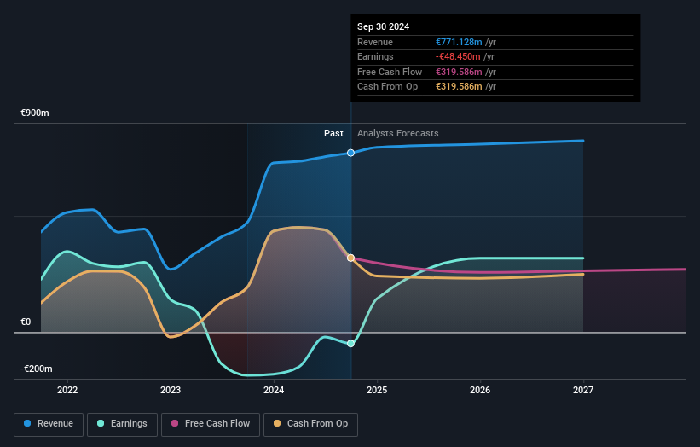Toggle the Free Cash Flow legend series
Image resolution: width=700 pixels, height=447 pixels.
click(211, 424)
